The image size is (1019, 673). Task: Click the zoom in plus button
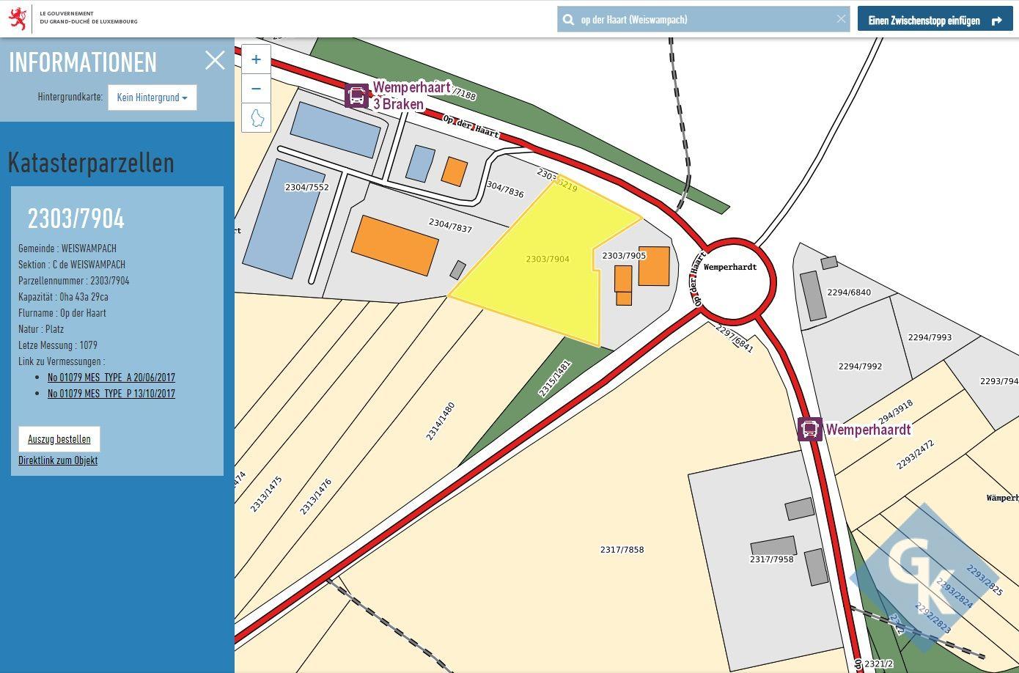(x=256, y=59)
